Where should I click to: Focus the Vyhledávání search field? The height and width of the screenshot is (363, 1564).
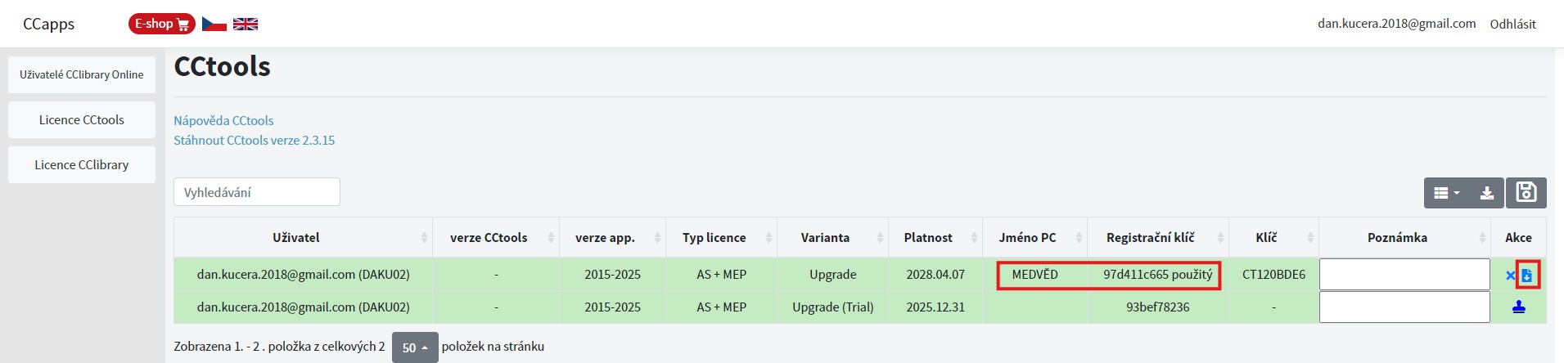point(257,192)
